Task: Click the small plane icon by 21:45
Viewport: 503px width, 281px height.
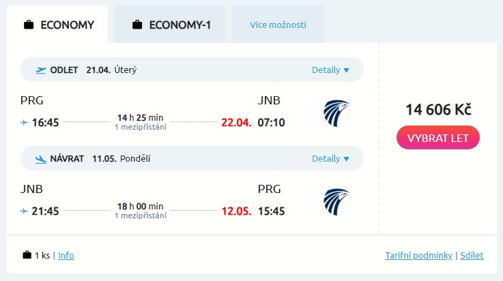Action: pos(25,211)
